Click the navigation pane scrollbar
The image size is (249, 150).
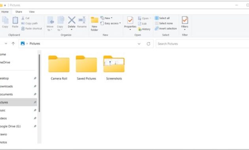(39, 83)
